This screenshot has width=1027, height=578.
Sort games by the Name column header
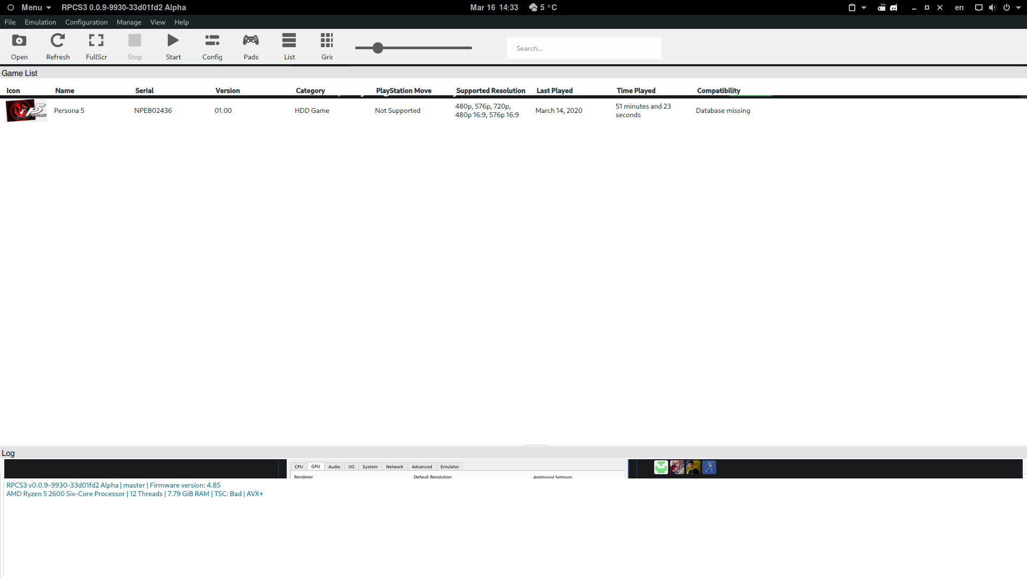point(65,90)
